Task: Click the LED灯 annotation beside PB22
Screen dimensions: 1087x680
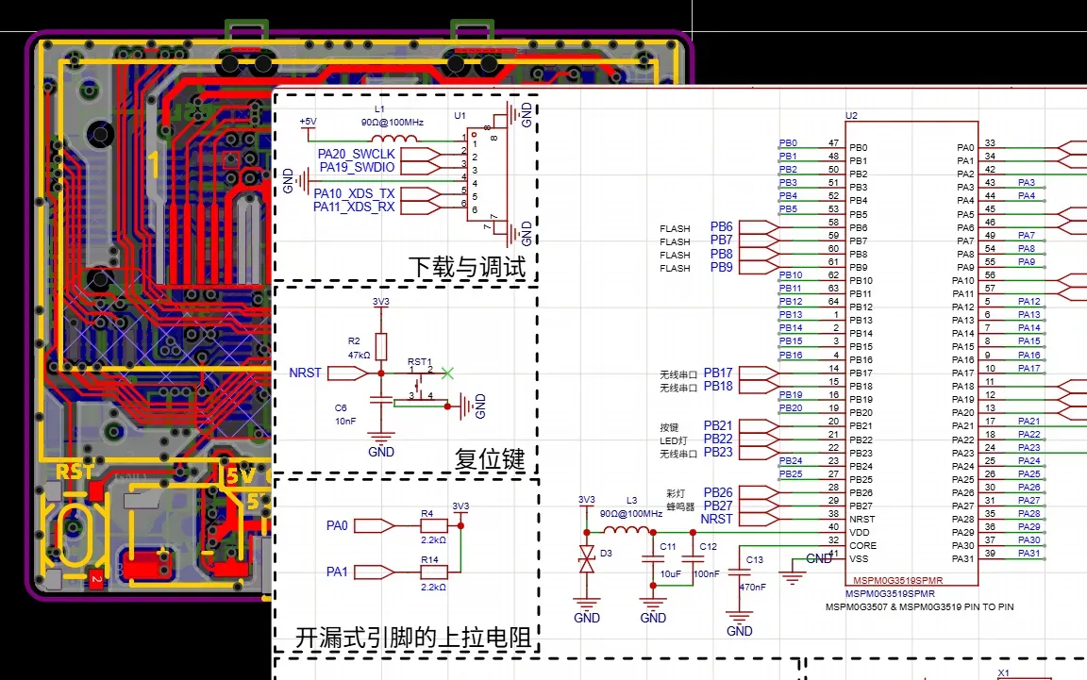Action: point(674,440)
